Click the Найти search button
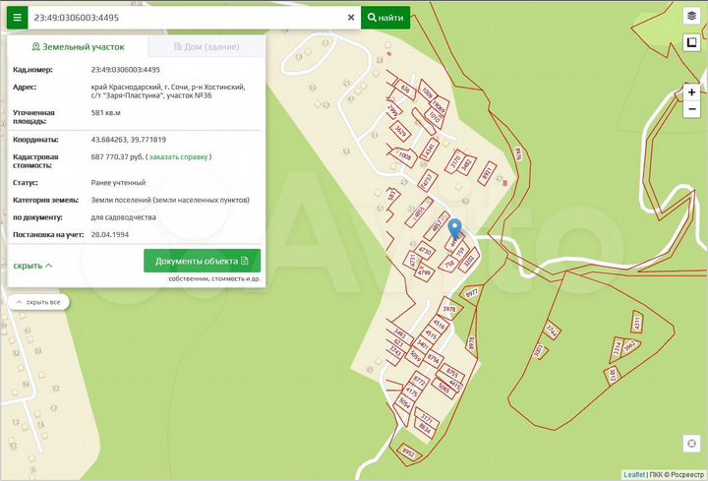The image size is (708, 481). (385, 18)
